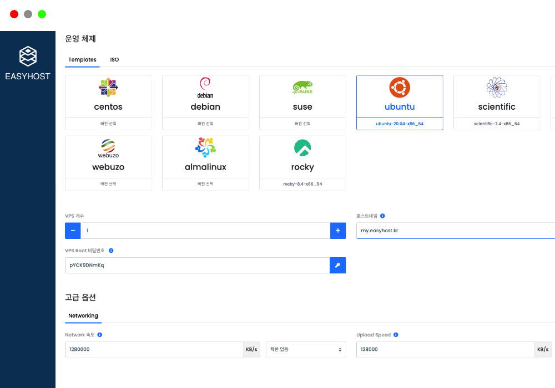Open almalinux version select dropdown
555x388 pixels.
205,184
